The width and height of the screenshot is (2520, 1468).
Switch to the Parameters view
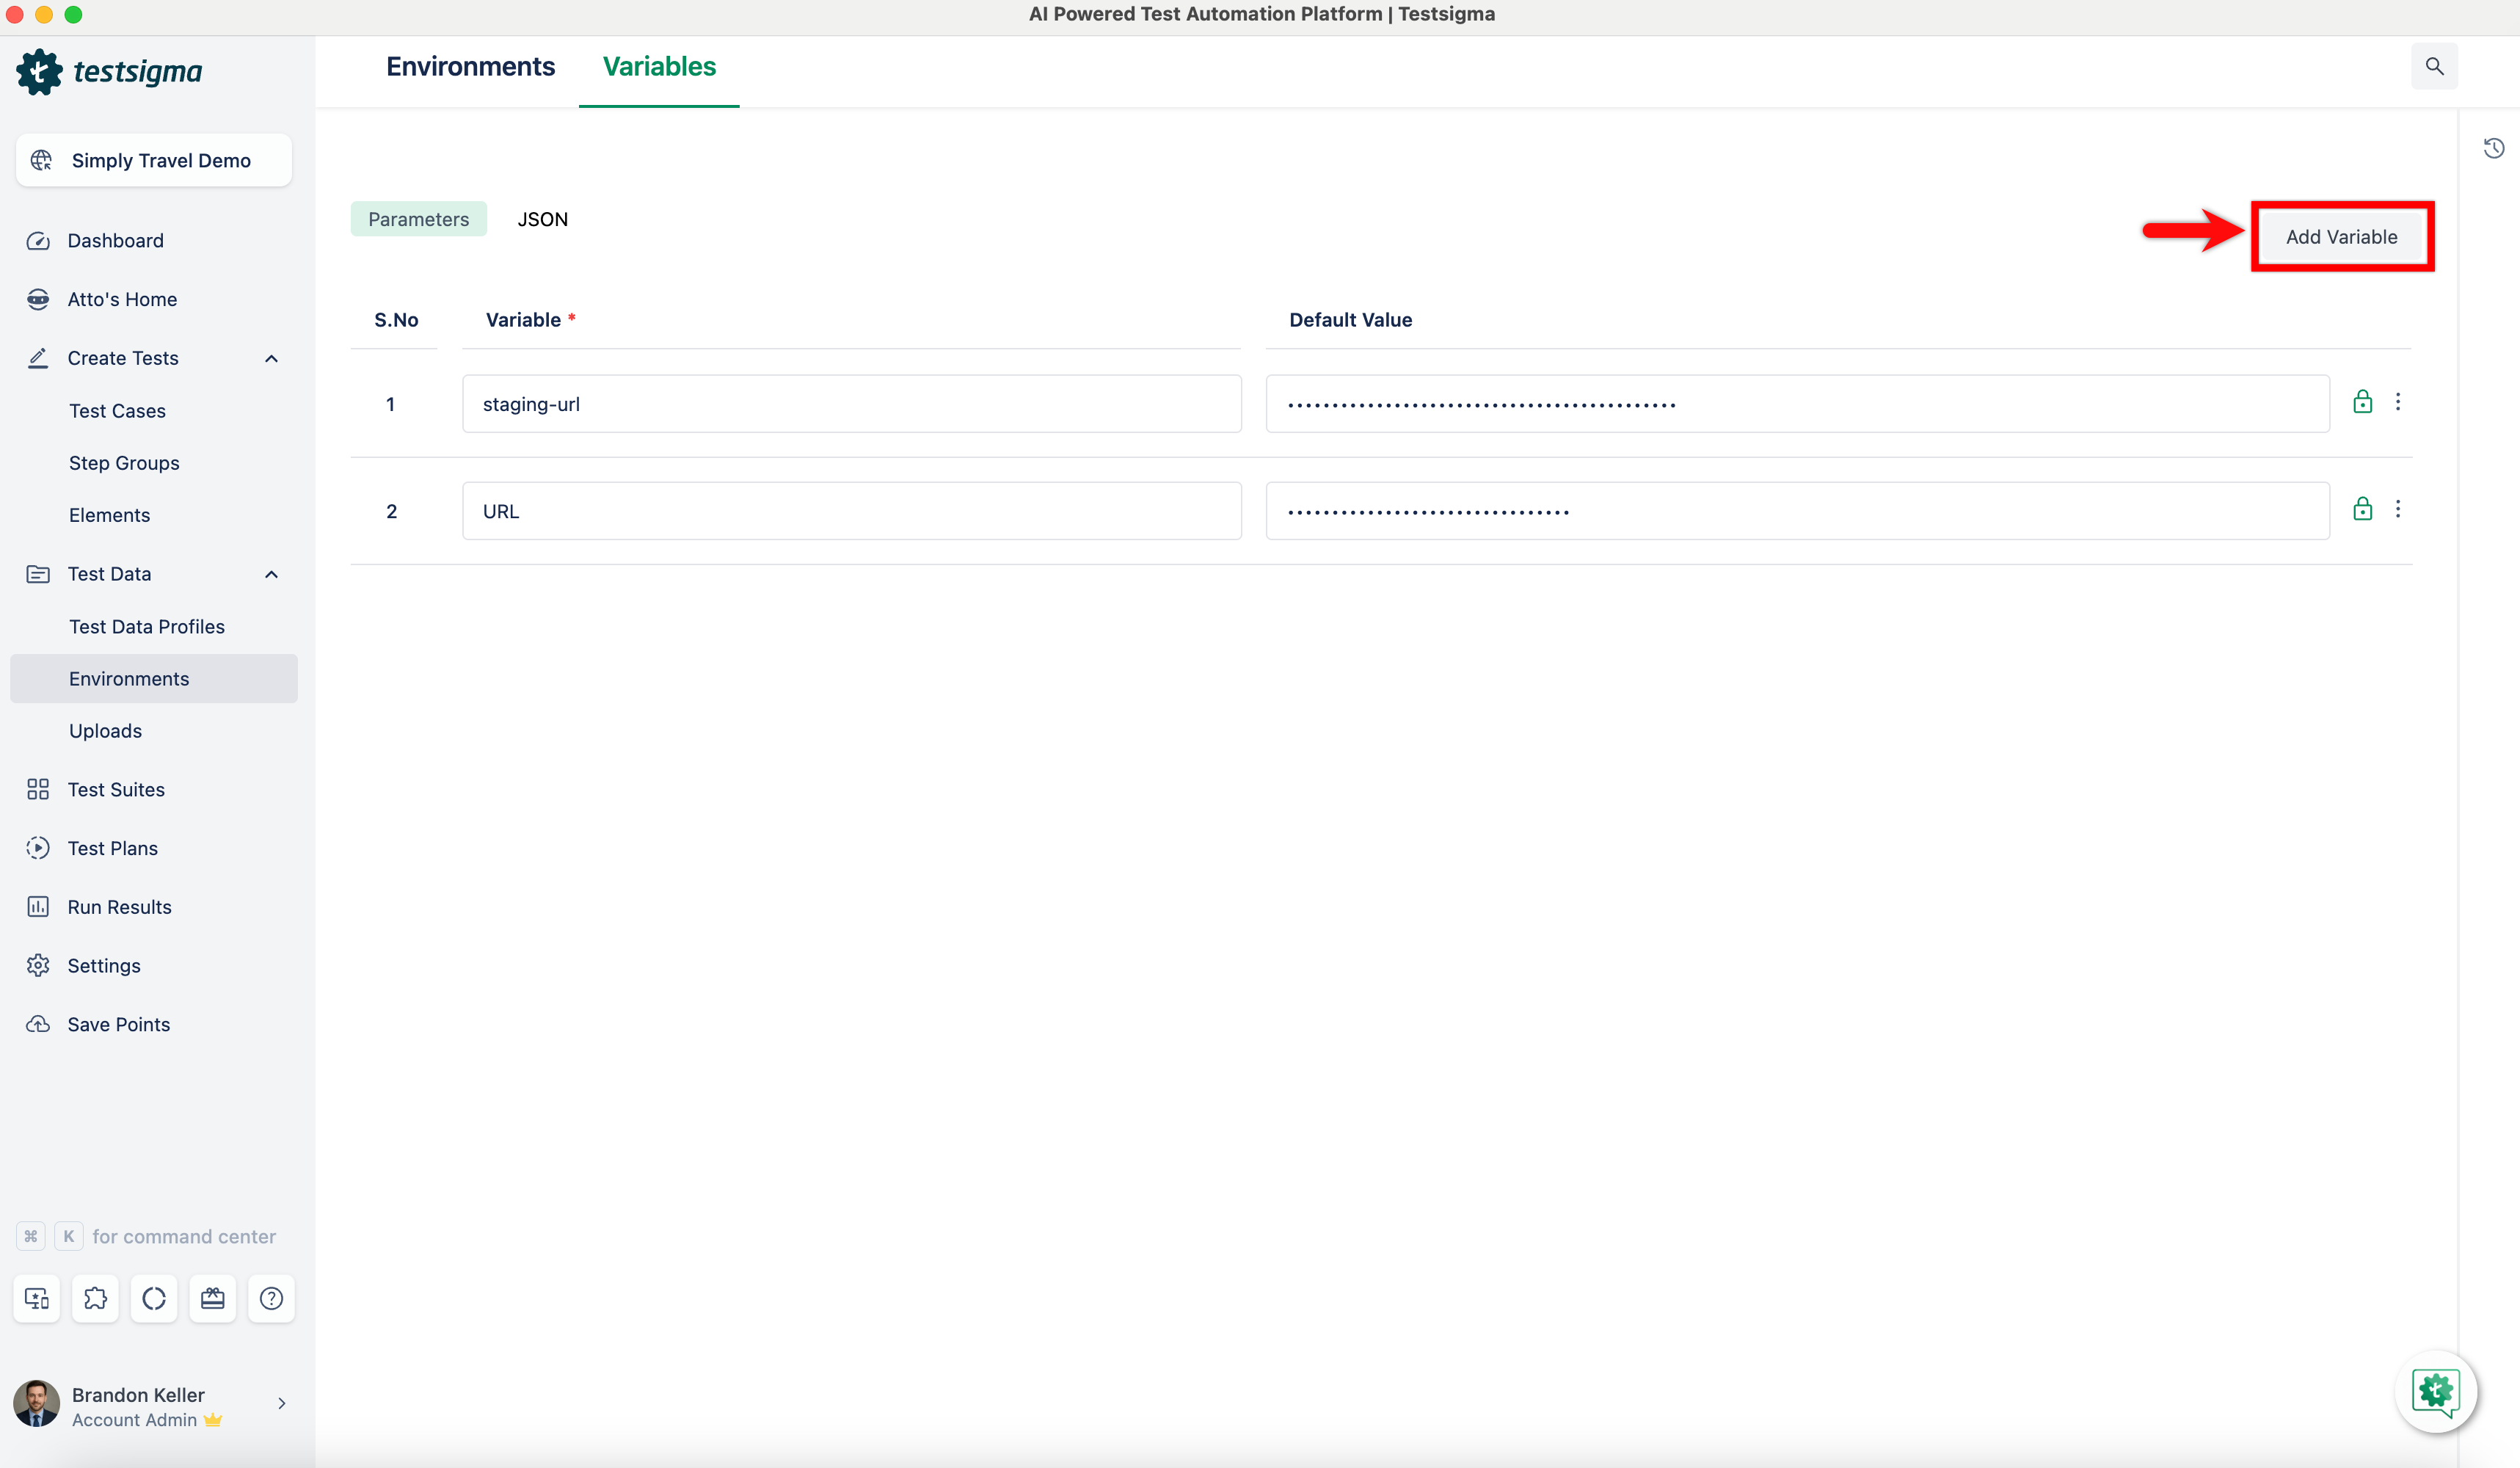(x=418, y=218)
